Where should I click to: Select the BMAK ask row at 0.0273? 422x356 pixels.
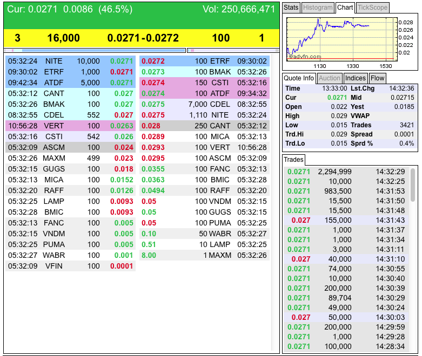tap(204, 72)
